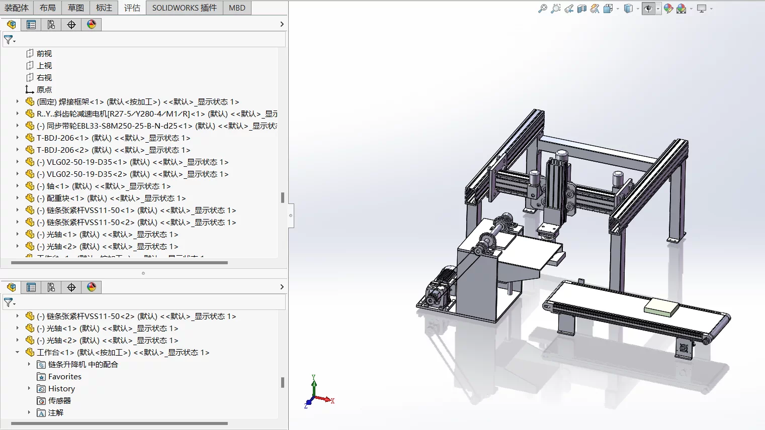Activate the Zoom to Area tool
765x430 pixels.
tap(555, 9)
